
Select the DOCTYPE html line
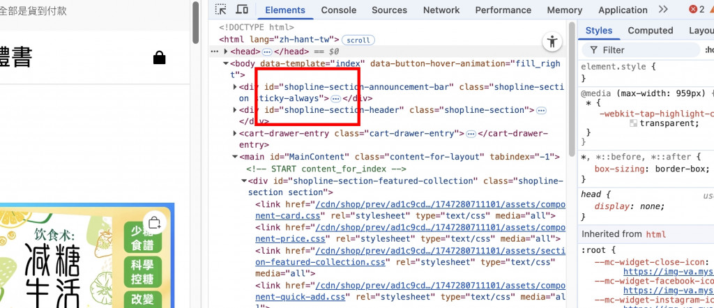[257, 28]
